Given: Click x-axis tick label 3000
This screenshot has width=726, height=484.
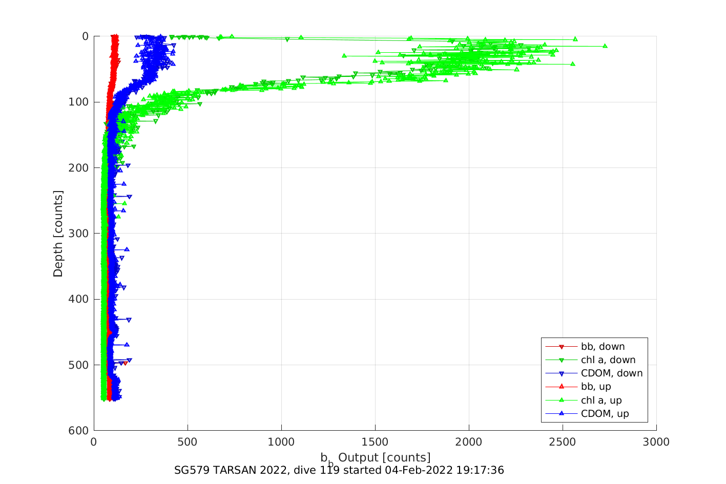Looking at the screenshot, I should pyautogui.click(x=656, y=442).
